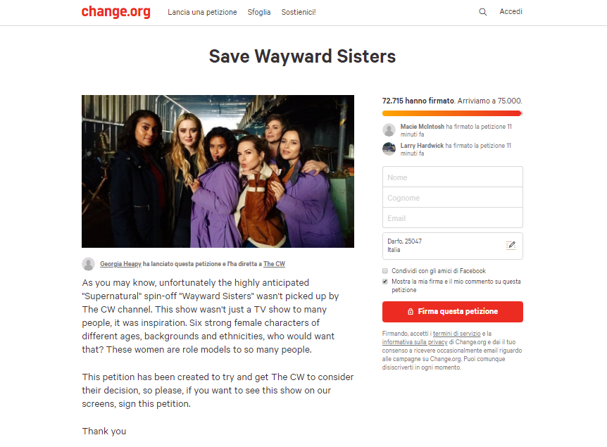Open the termini di servizio link

456,334
